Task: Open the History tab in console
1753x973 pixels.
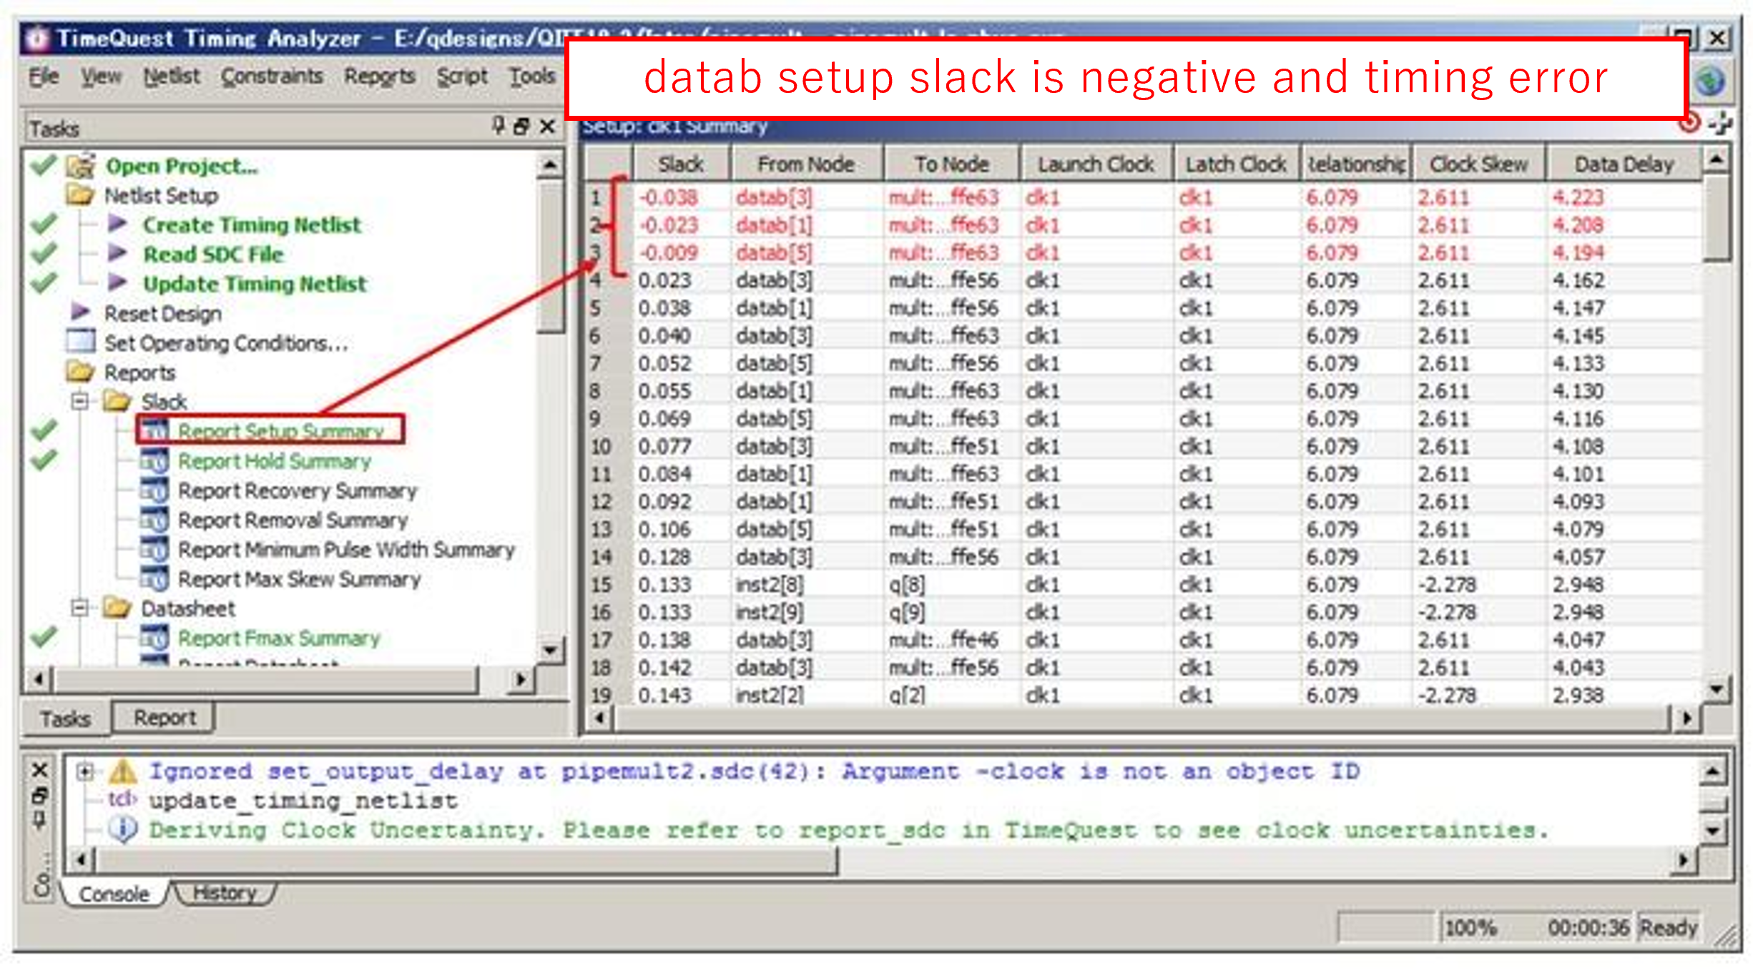Action: (x=224, y=893)
